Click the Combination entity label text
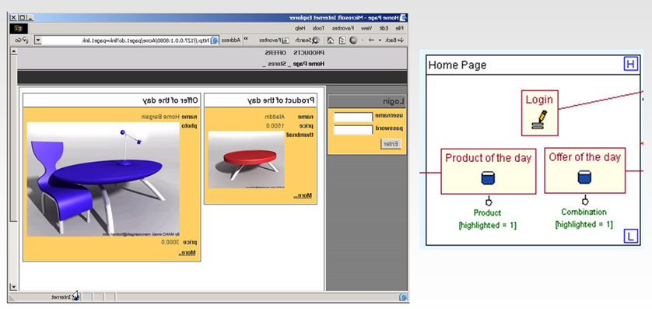This screenshot has width=652, height=309. (584, 212)
